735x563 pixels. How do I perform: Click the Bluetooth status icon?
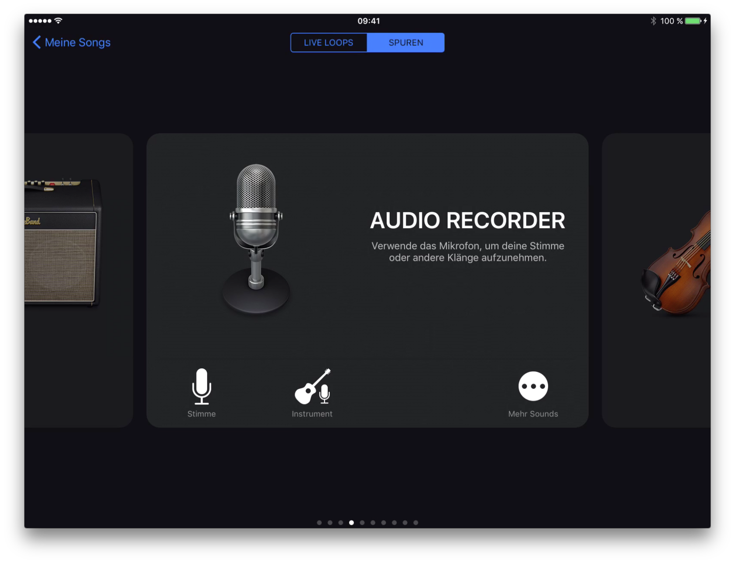coord(653,21)
